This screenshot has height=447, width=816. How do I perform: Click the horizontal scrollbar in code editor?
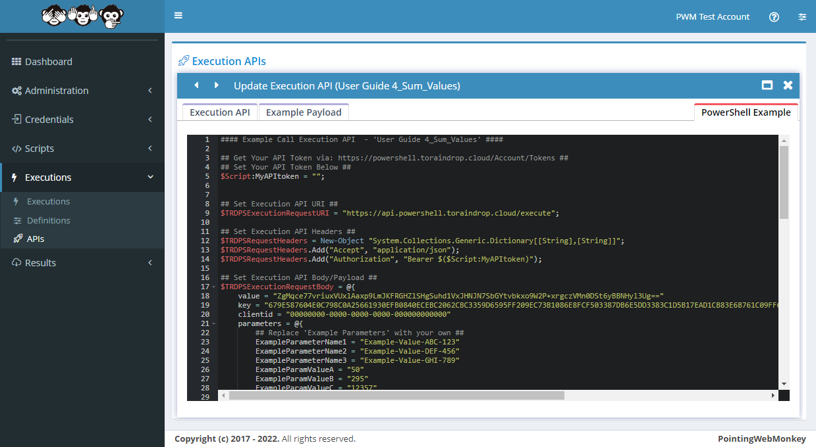click(x=396, y=396)
